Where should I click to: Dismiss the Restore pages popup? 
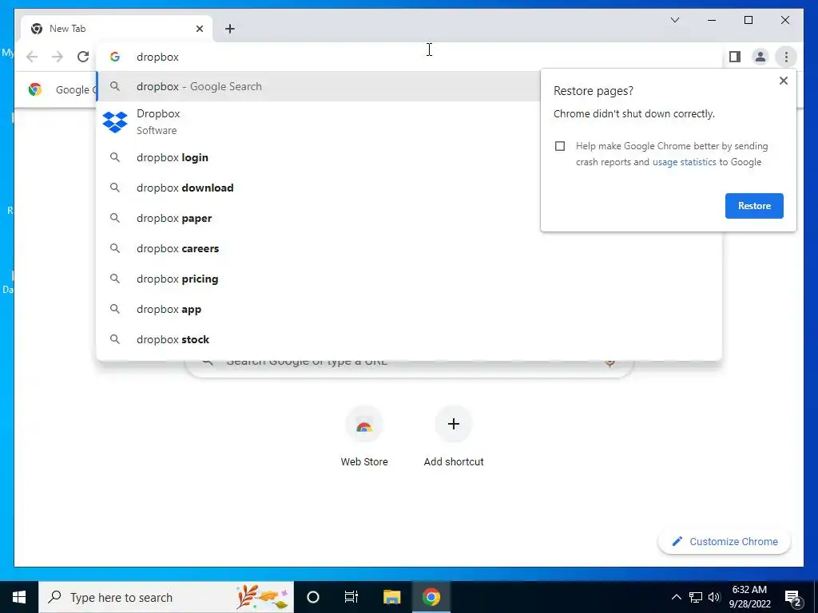point(783,81)
